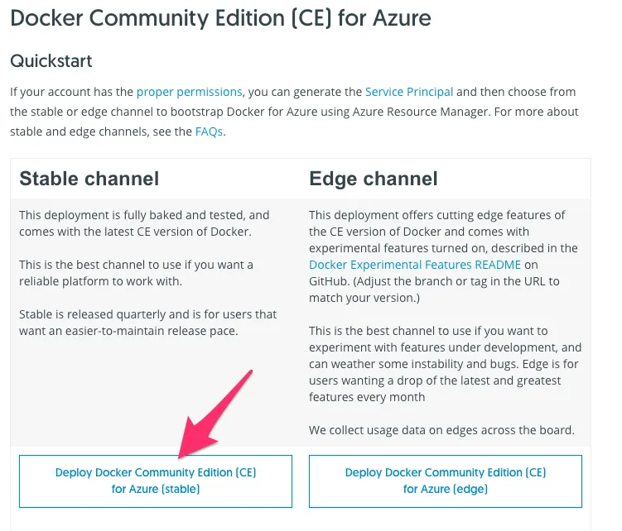Click the 'Adjust the branch or tag' note
622x531 pixels.
click(434, 289)
